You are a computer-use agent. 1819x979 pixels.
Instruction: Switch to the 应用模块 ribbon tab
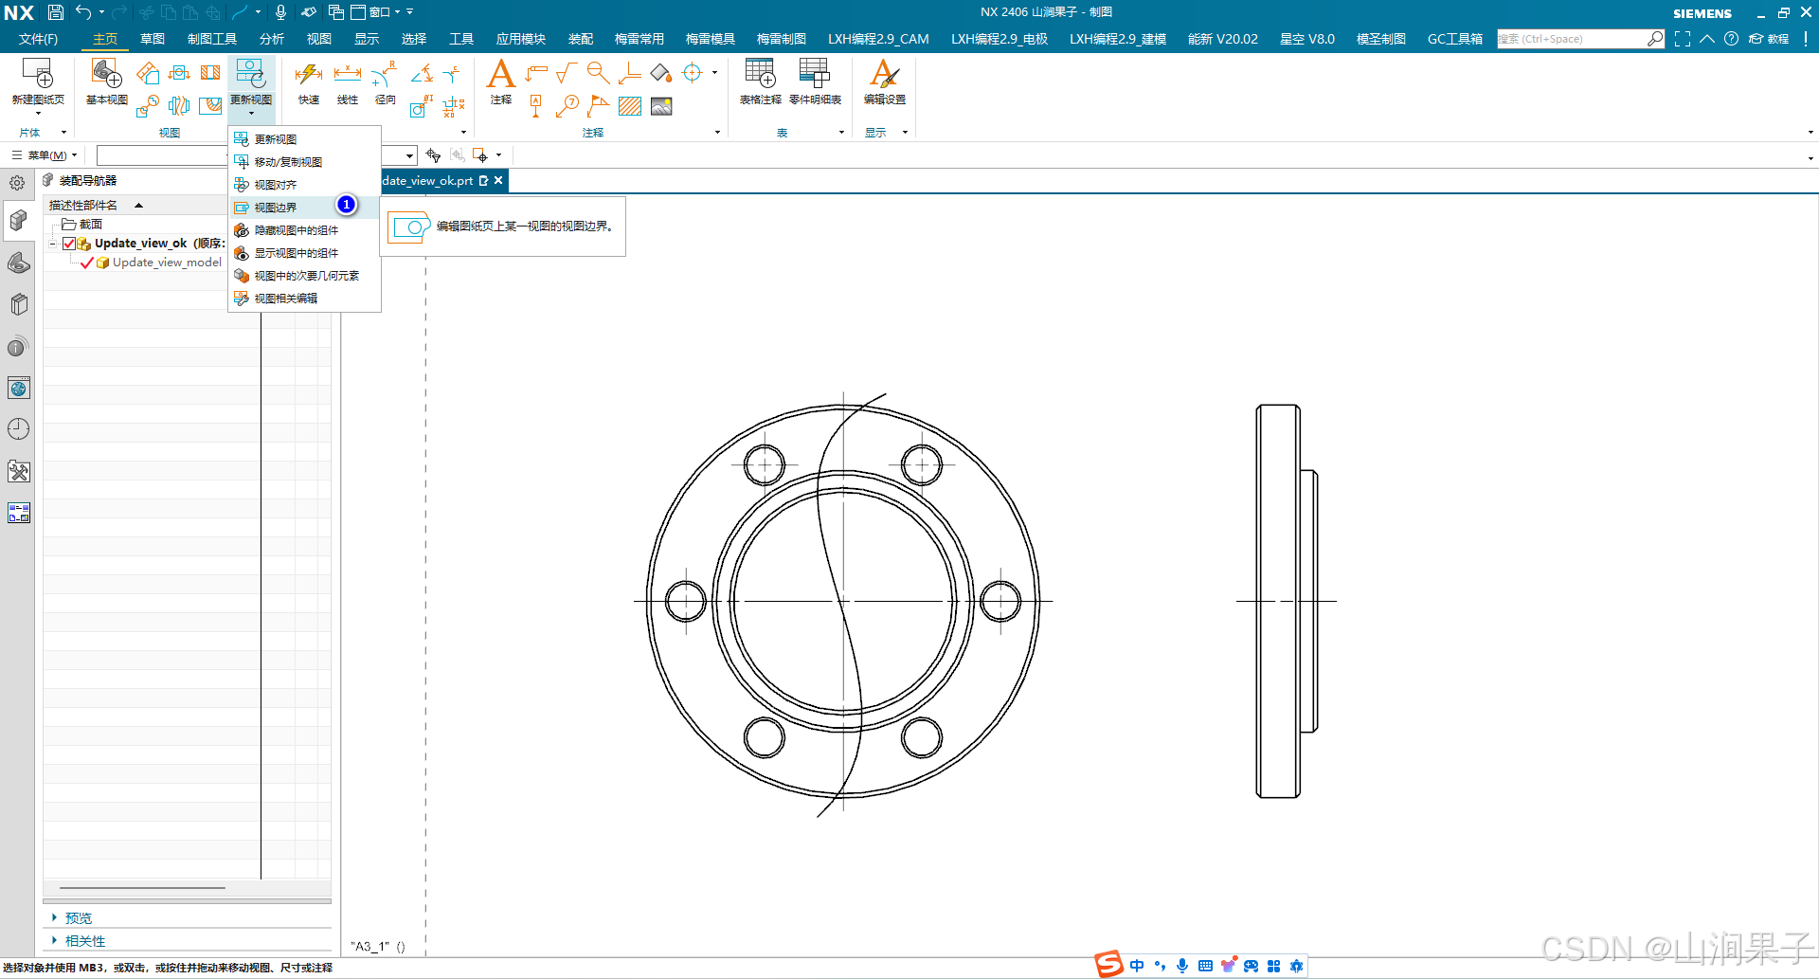pyautogui.click(x=521, y=39)
